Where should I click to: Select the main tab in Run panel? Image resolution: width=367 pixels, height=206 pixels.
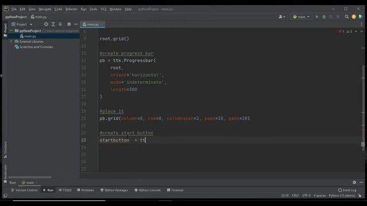[x=30, y=183]
